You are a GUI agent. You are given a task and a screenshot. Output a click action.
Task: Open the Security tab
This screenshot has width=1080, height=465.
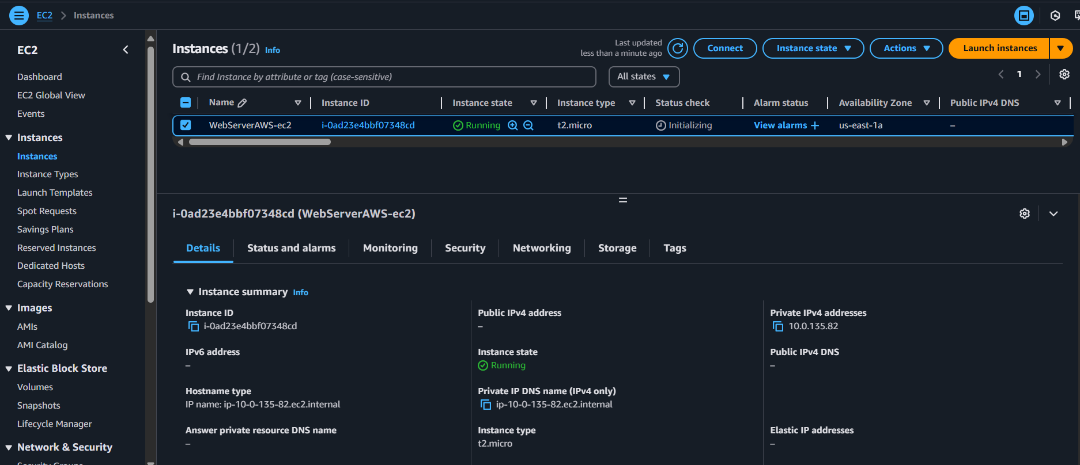[465, 248]
